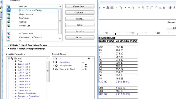Select Components by Elements in scheme list

(x=30, y=37)
